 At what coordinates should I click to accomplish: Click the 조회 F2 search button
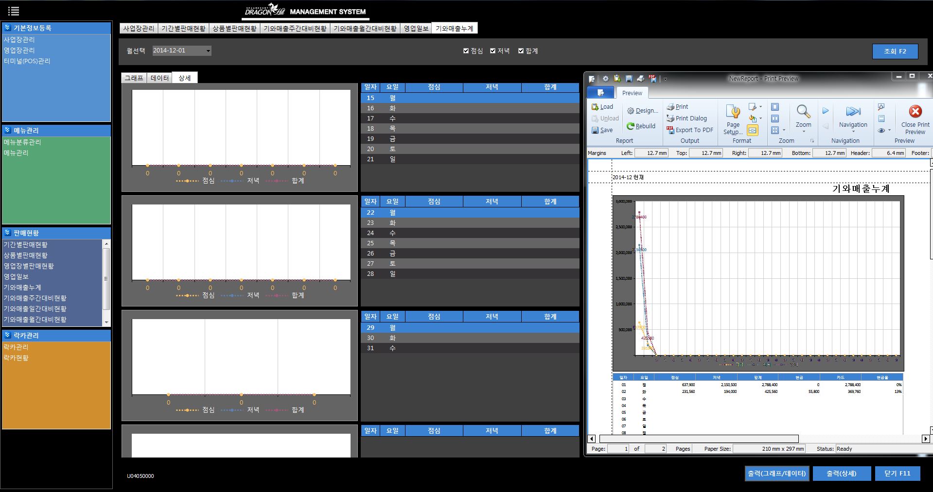click(895, 51)
